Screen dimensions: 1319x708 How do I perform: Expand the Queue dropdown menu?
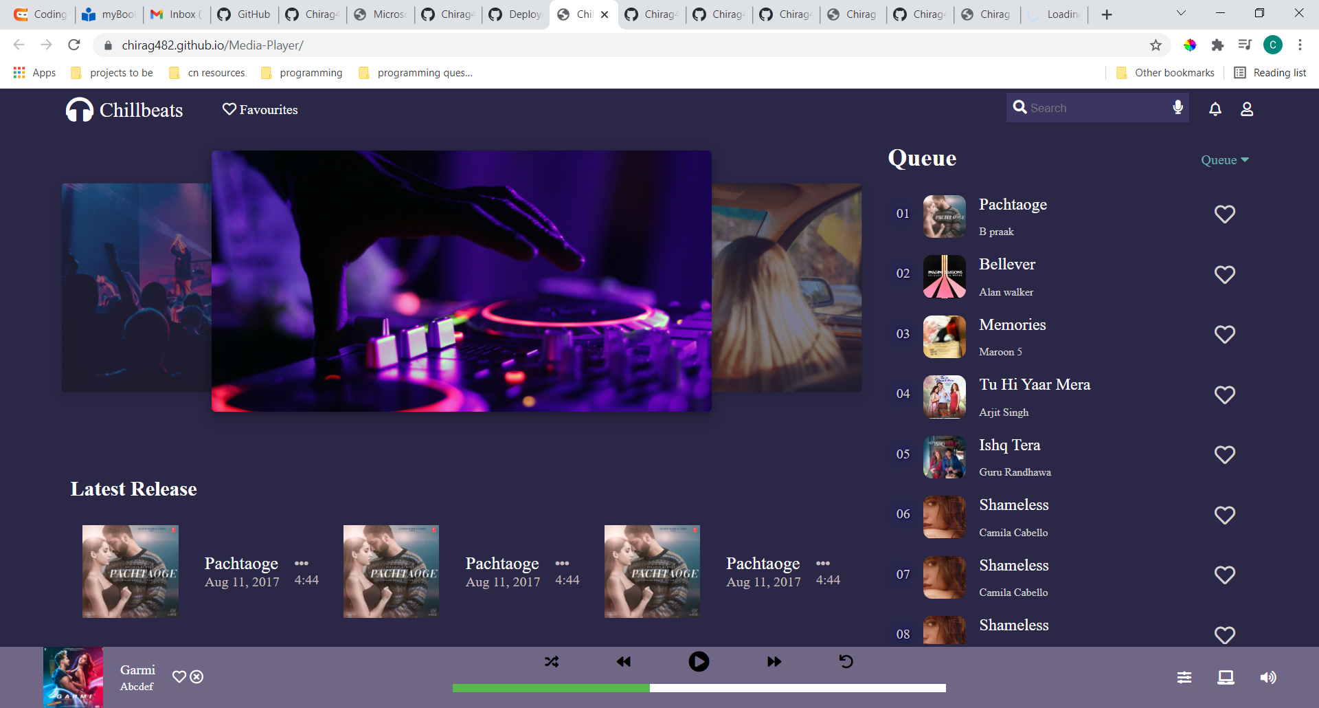click(1224, 160)
